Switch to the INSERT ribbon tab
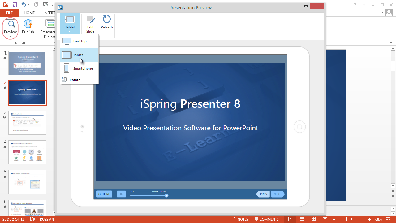This screenshot has height=223, width=396. 49,13
